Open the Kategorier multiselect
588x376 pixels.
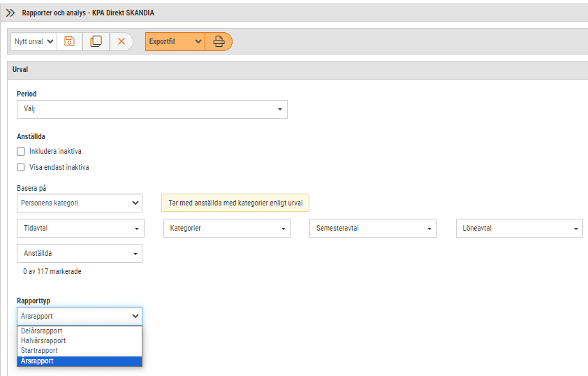point(227,228)
